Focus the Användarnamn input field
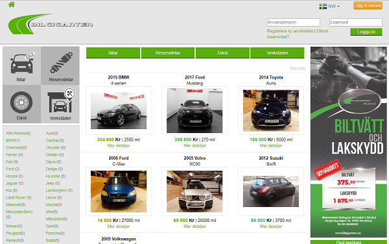Image resolution: width=389 pixels, height=244 pixels. 293,22
